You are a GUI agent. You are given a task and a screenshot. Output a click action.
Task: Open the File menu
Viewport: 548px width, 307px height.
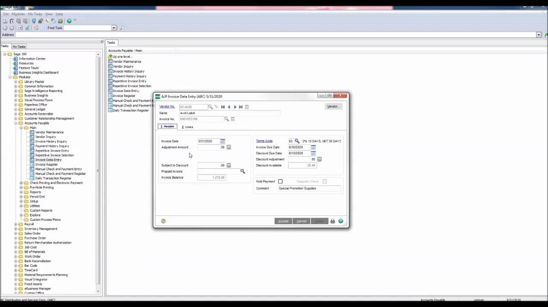pyautogui.click(x=6, y=14)
